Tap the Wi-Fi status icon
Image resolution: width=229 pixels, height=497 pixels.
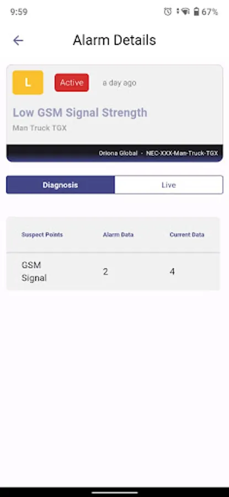pos(185,12)
